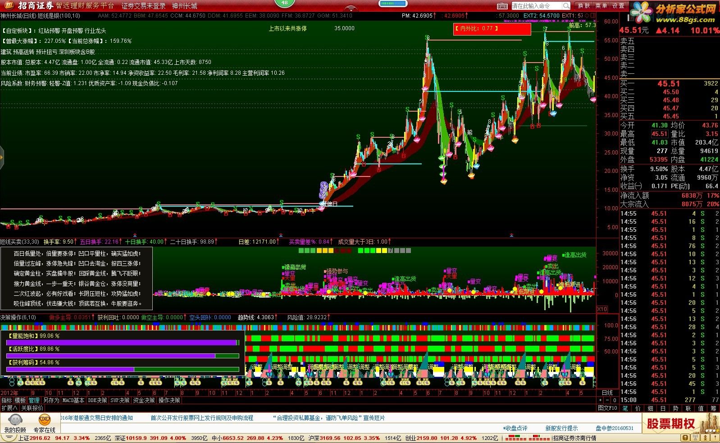
Task: Click the 0 reset button beside minus
Action: click(x=615, y=400)
